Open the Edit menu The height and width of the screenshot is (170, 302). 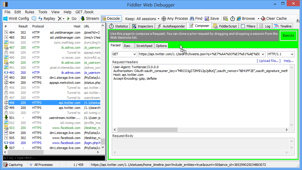coord(17,12)
